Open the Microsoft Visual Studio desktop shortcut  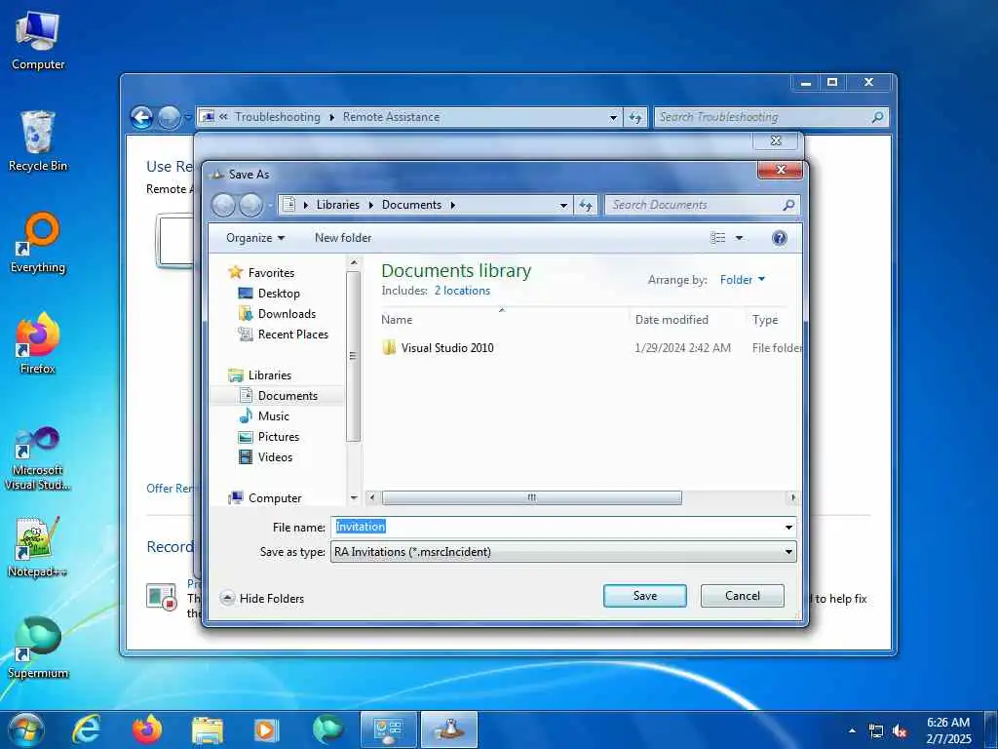coord(38,458)
